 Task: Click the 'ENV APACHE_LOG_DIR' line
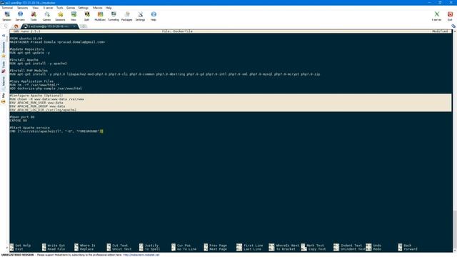click(x=43, y=110)
